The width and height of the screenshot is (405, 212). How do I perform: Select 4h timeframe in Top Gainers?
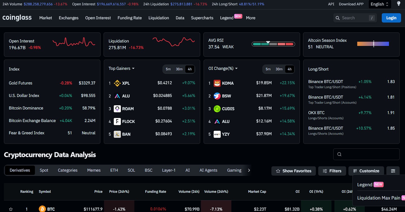click(190, 69)
